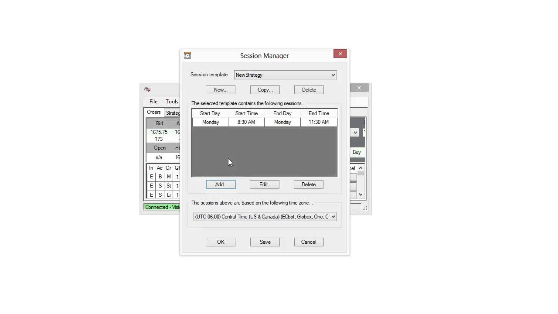Switch to the Strategies tab
This screenshot has height=314, width=558.
click(174, 112)
